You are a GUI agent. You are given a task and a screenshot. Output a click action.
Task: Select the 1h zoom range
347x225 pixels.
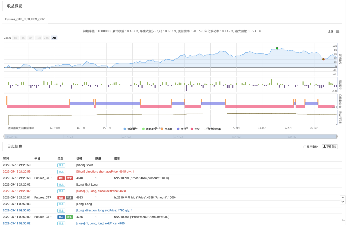click(15, 38)
